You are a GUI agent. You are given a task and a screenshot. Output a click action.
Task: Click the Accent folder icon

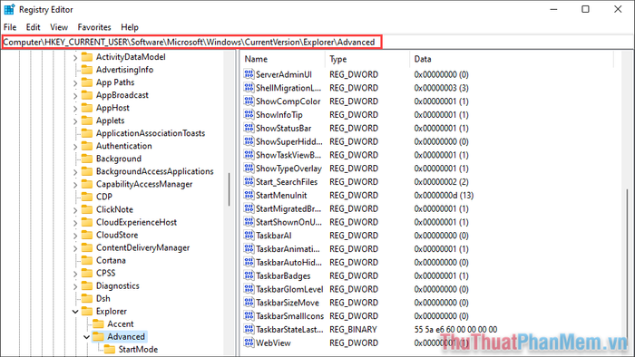[x=98, y=323]
